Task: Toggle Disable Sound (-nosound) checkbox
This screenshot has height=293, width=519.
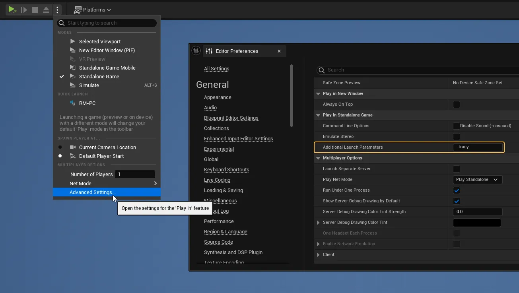Action: click(457, 126)
